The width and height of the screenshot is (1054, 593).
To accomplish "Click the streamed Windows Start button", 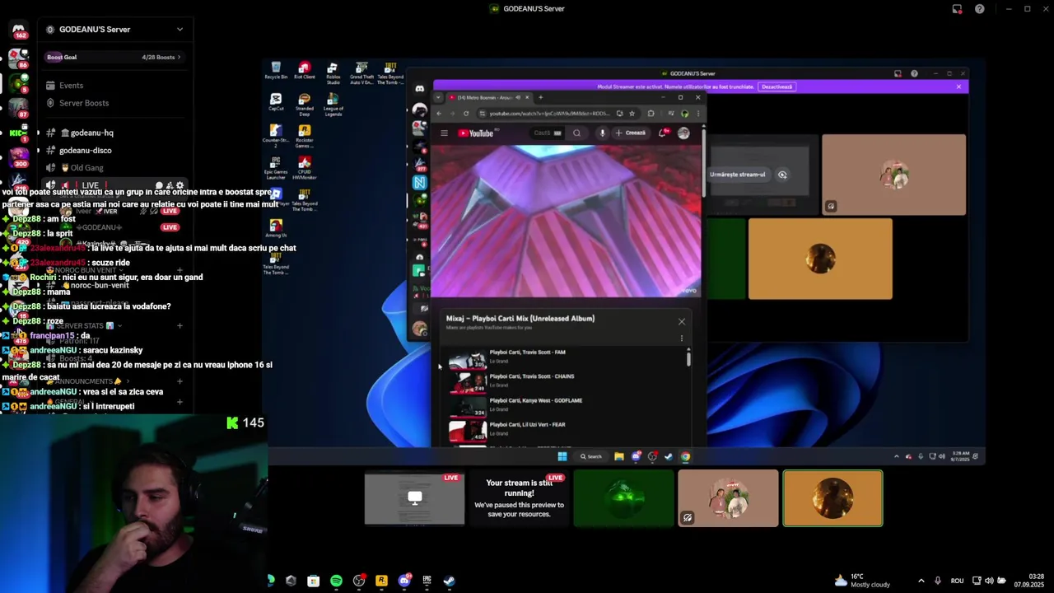I will pos(562,457).
